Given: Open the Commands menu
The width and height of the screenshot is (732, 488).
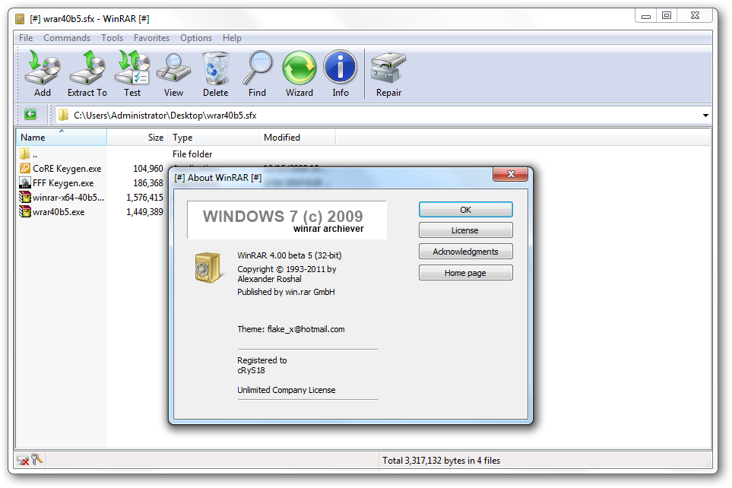Looking at the screenshot, I should [67, 38].
